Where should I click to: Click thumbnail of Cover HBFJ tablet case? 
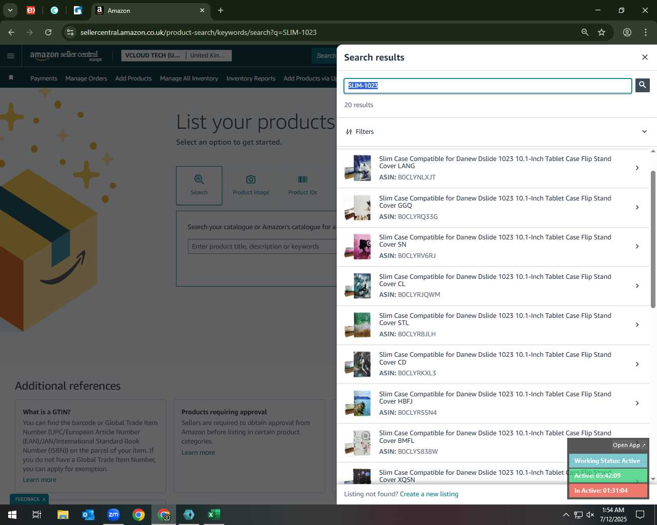point(358,403)
